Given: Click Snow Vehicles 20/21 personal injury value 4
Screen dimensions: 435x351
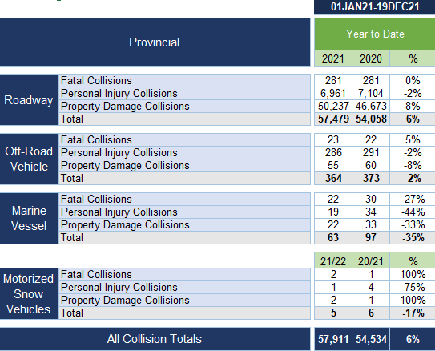Looking at the screenshot, I should tap(371, 287).
